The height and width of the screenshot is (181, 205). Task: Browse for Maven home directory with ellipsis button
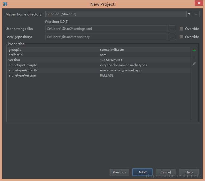click(x=196, y=14)
